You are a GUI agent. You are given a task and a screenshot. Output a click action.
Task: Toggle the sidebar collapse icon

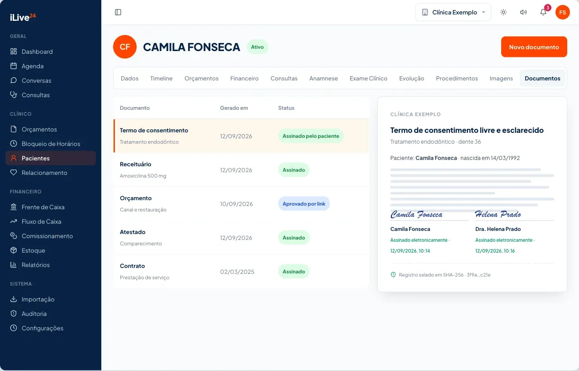(118, 12)
